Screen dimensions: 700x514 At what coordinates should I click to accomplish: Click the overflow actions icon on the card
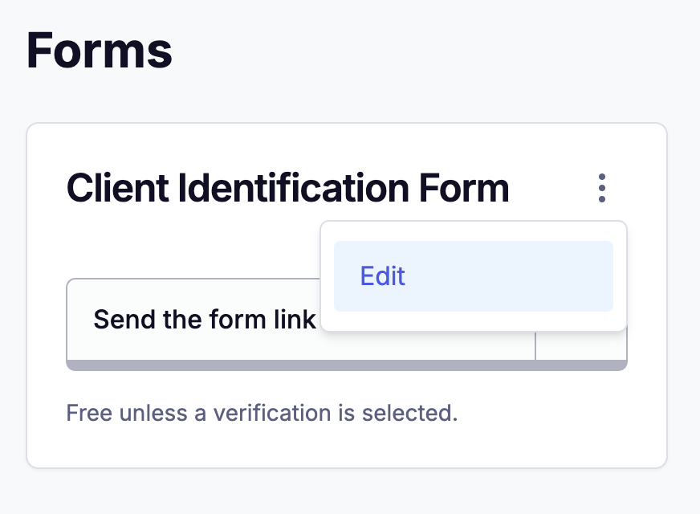[x=601, y=189]
